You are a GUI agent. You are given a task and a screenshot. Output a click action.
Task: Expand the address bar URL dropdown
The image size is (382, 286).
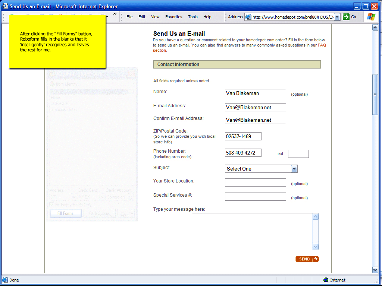point(337,17)
